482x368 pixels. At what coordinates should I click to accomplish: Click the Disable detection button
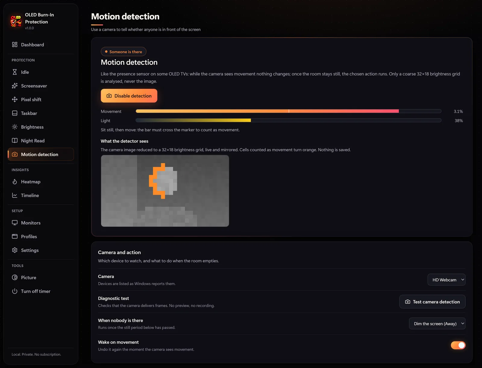coord(129,96)
